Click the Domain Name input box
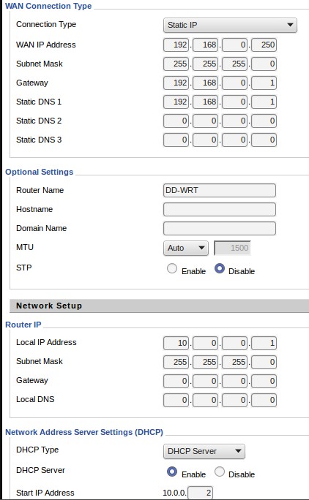The image size is (309, 500). coord(220,228)
